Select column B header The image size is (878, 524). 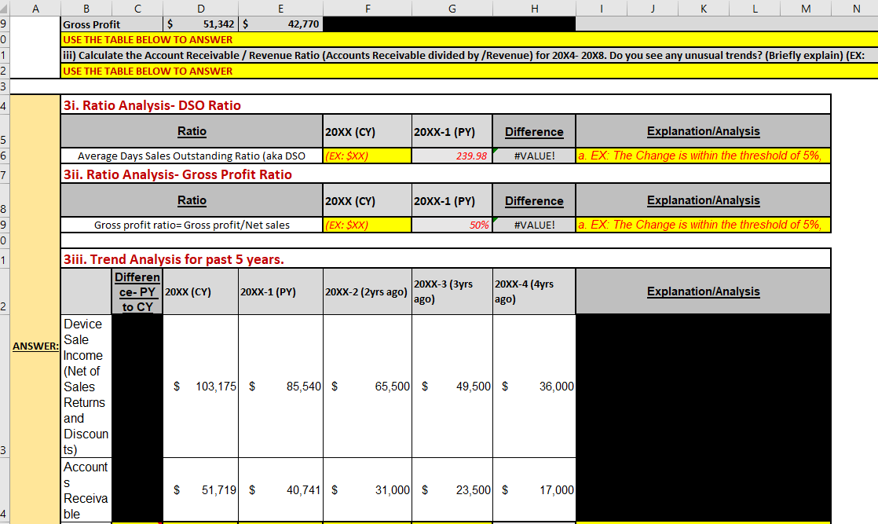point(86,9)
